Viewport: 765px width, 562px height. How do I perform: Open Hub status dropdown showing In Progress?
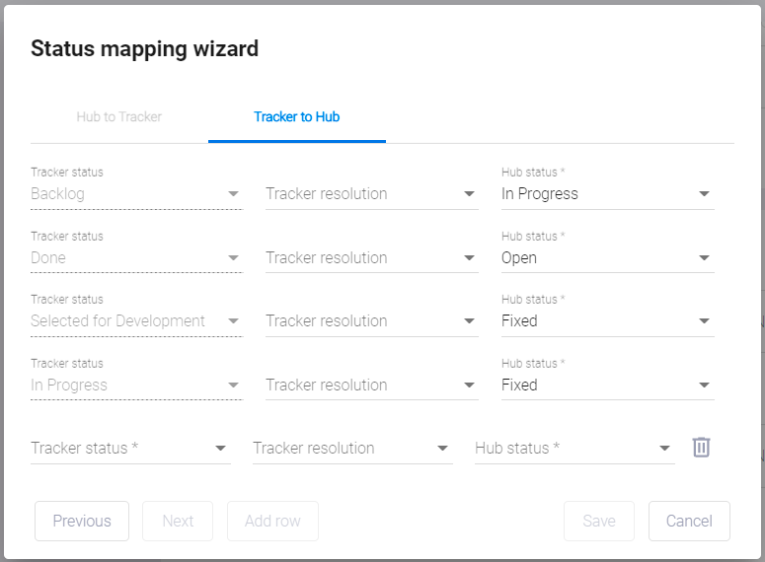(606, 194)
